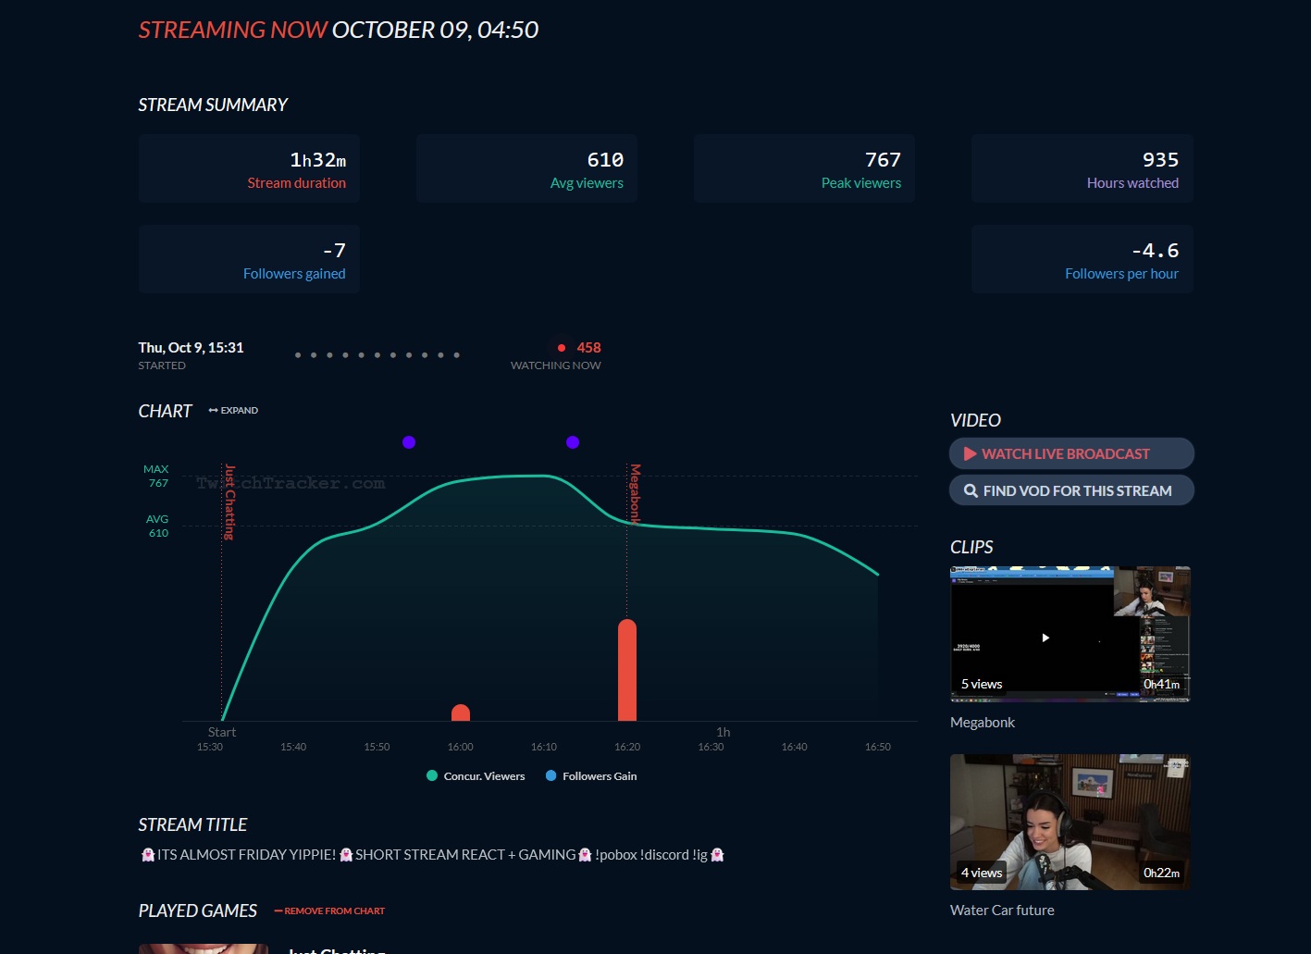This screenshot has height=954, width=1311.
Task: Click the 'OCTOBER 09, 04:50' header date
Action: tap(436, 30)
